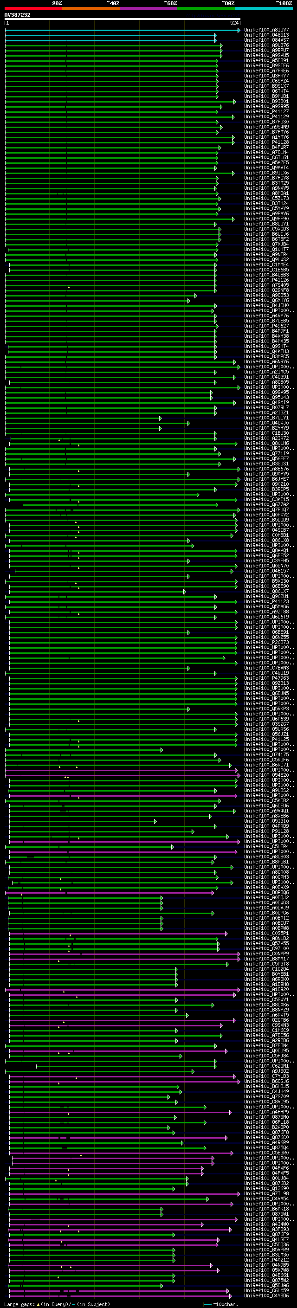Open the UniRef100_A9U376 hit label

266,45
